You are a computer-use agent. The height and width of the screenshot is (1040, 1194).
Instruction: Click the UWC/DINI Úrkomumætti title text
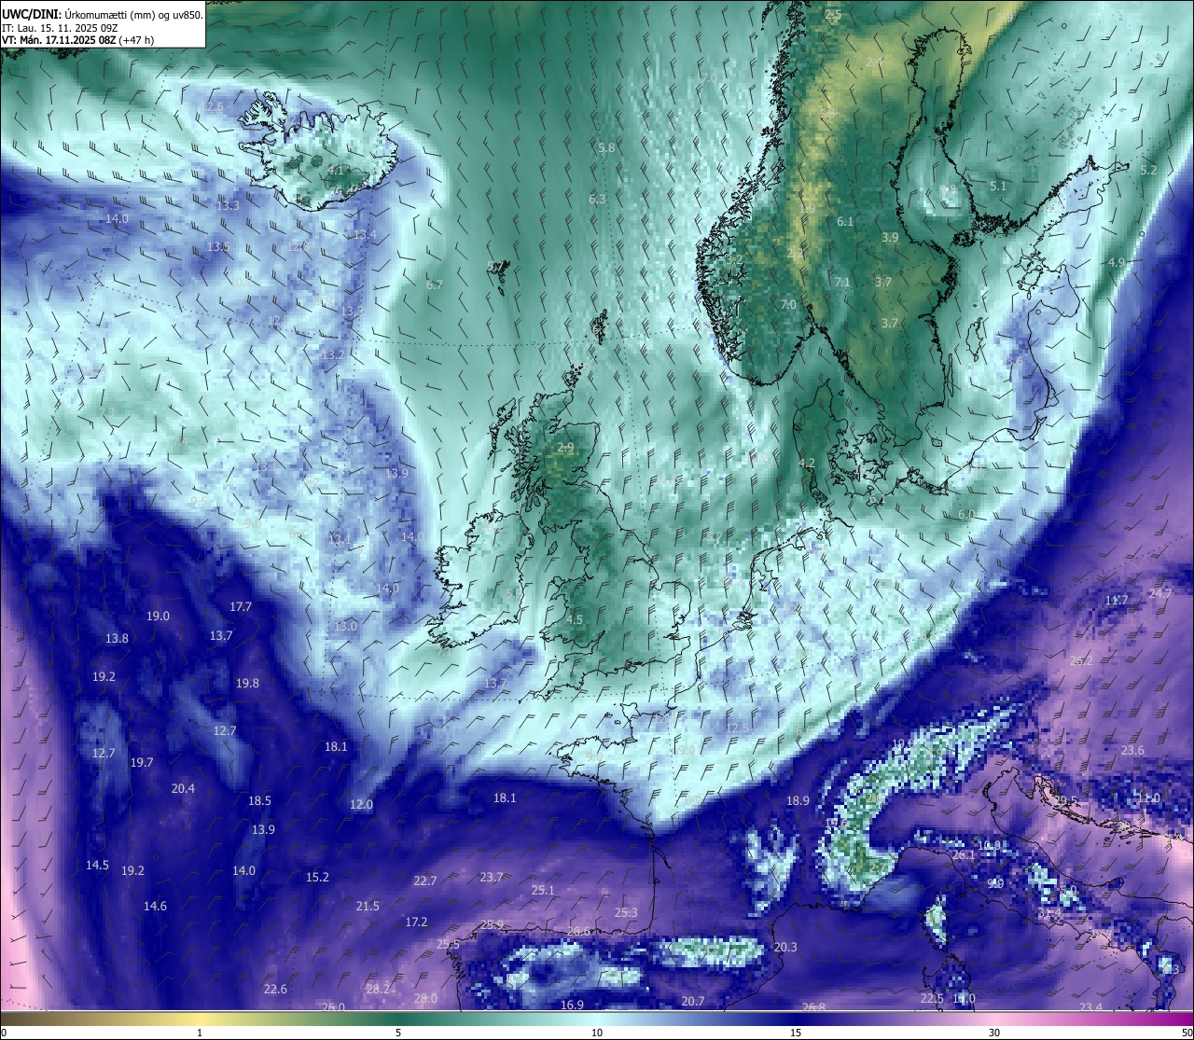point(102,14)
